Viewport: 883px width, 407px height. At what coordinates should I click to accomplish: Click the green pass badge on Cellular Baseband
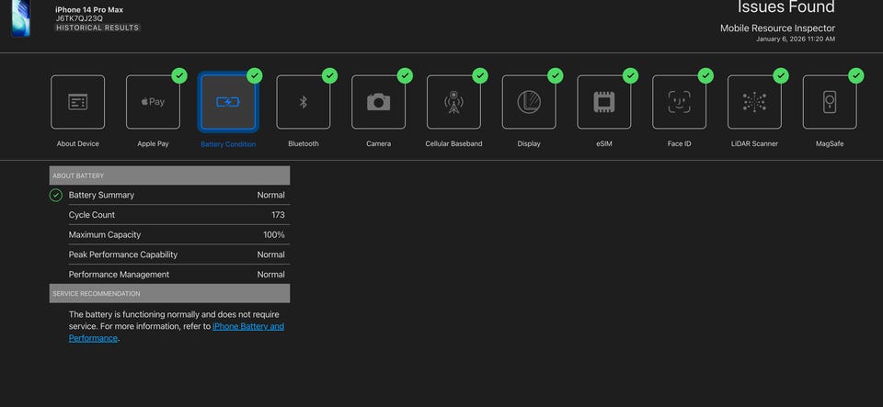point(480,75)
